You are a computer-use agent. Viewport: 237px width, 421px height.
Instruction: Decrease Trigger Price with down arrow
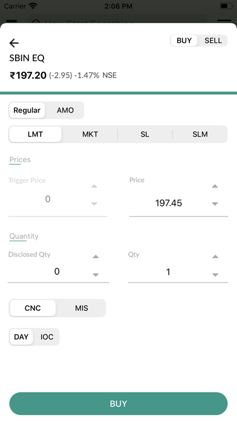click(x=94, y=204)
